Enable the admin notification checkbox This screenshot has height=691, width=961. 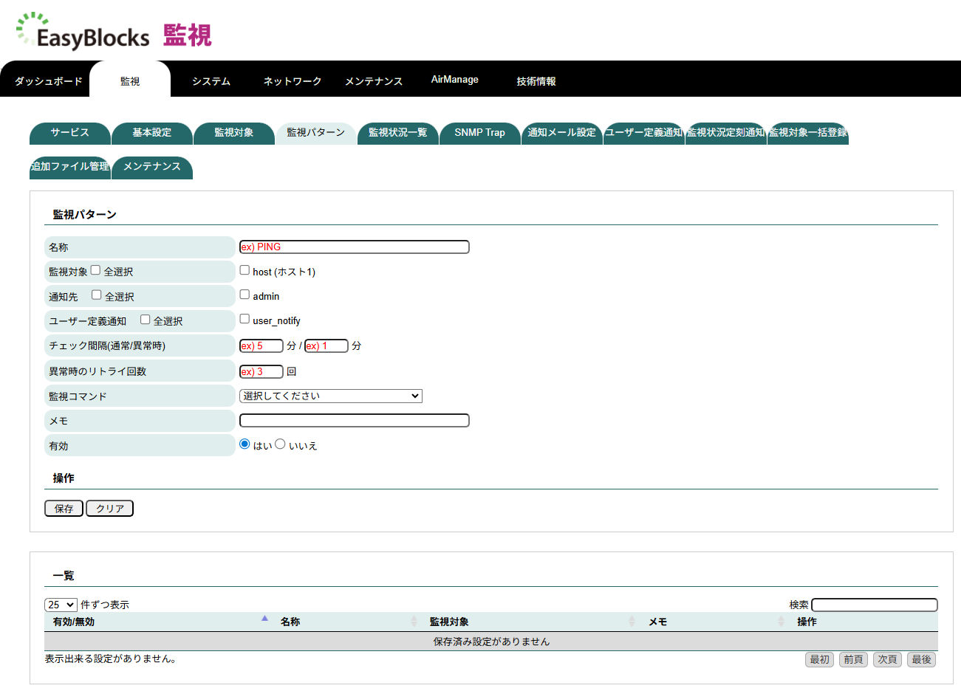(244, 295)
